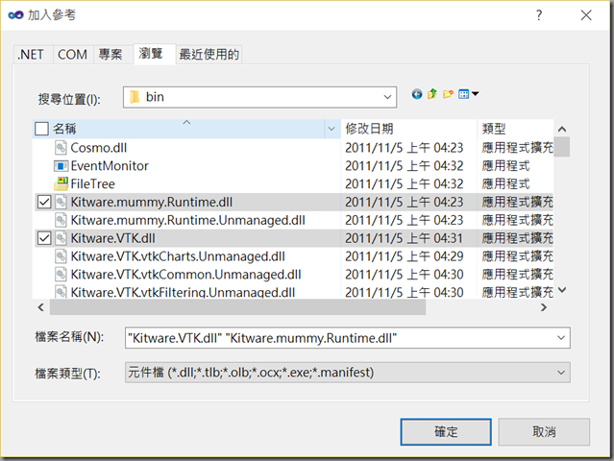Click the Kitware.VTK.vtkCharts.Unmanaged.dll file icon
The image size is (614, 461).
tap(61, 256)
